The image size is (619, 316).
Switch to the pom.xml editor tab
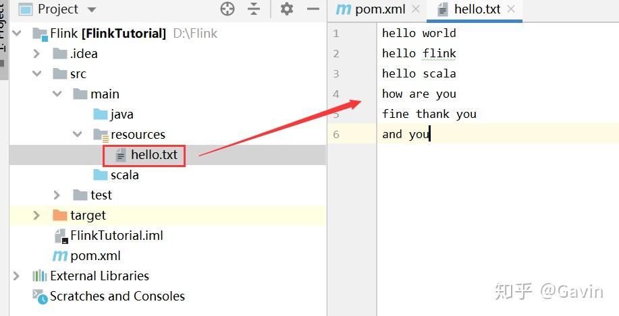(377, 9)
